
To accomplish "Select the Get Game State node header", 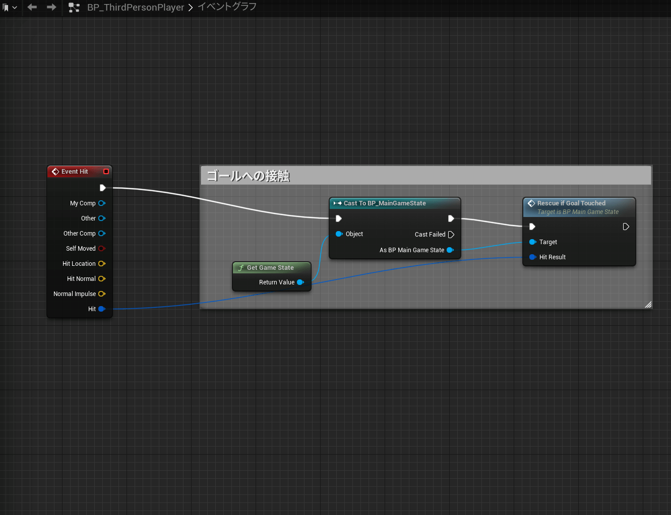I will [x=271, y=268].
